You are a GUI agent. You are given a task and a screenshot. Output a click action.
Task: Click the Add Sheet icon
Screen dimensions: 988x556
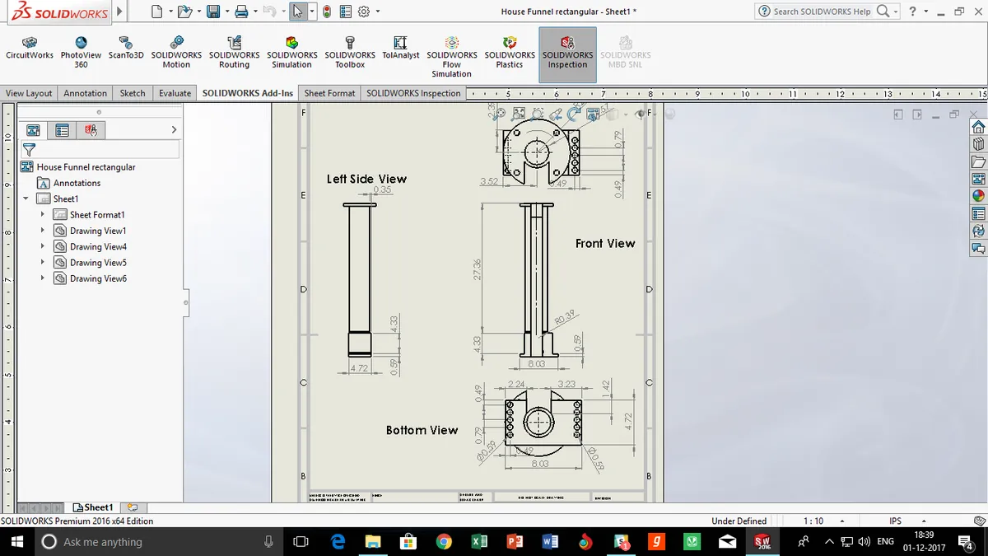133,507
